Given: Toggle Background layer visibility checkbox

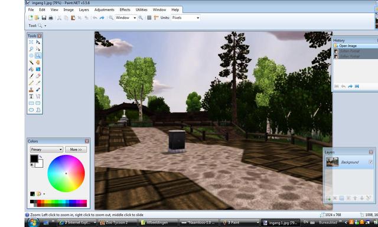Looking at the screenshot, I should pyautogui.click(x=370, y=162).
